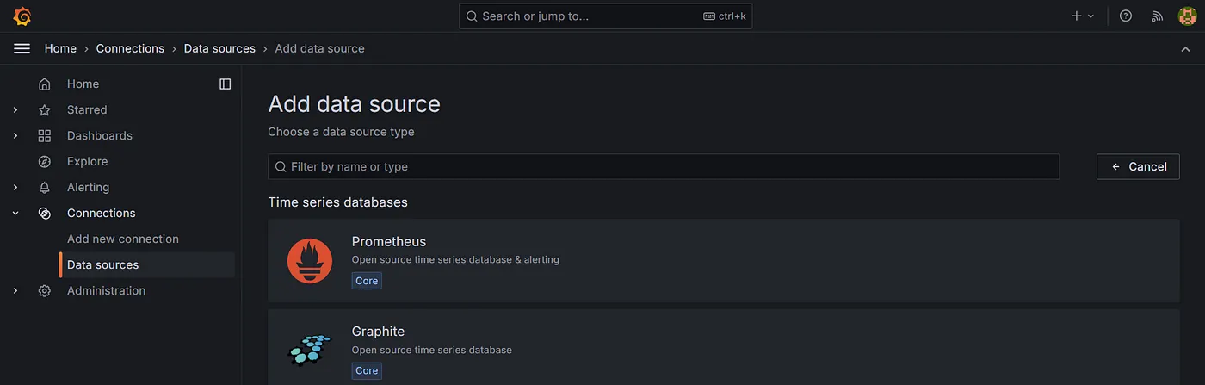Click Connections in the breadcrumb
1205x385 pixels.
(130, 49)
